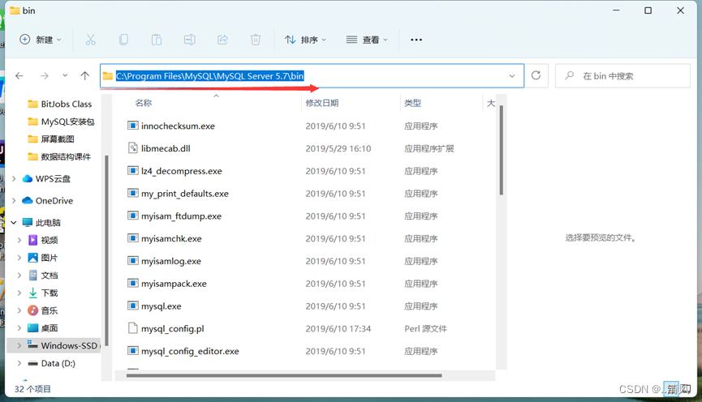The height and width of the screenshot is (402, 702).
Task: Open the 新建 (New) menu
Action: pyautogui.click(x=41, y=40)
